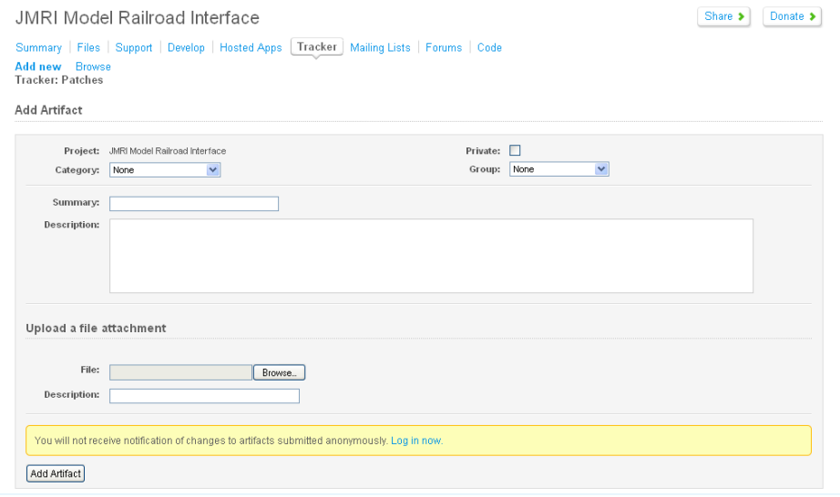The height and width of the screenshot is (497, 840).
Task: Click the Share button
Action: point(724,16)
